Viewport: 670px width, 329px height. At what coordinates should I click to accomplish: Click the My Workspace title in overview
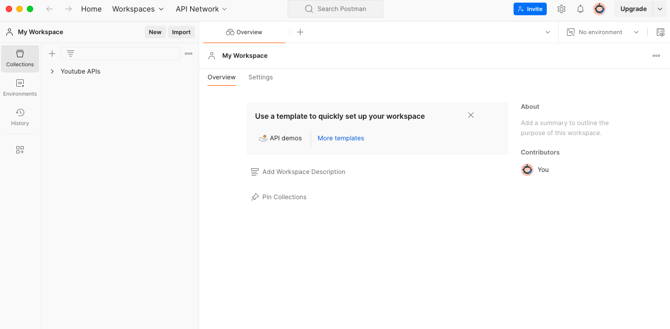click(245, 56)
